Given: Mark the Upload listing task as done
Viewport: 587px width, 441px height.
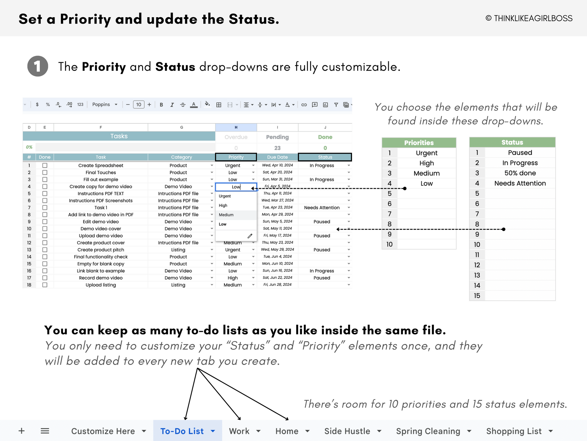Looking at the screenshot, I should coord(45,285).
